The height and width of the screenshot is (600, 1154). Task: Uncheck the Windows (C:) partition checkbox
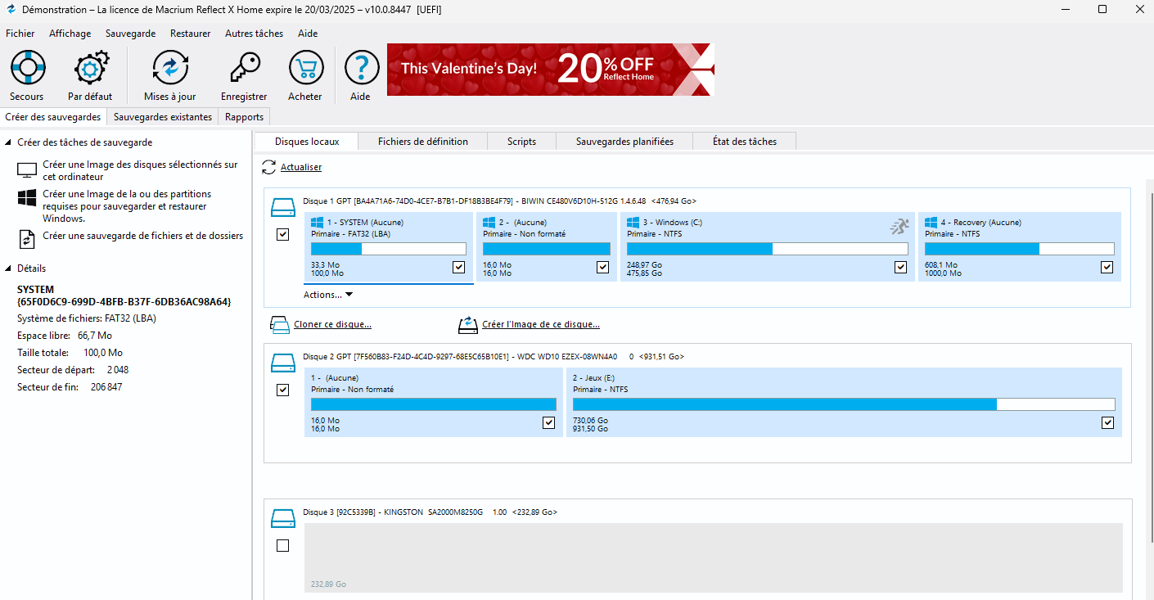coord(900,267)
